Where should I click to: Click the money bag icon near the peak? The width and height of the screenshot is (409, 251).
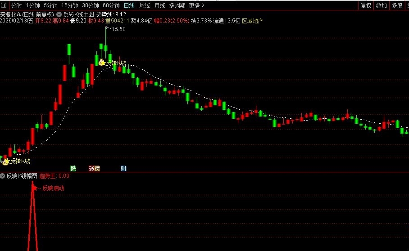click(101, 62)
